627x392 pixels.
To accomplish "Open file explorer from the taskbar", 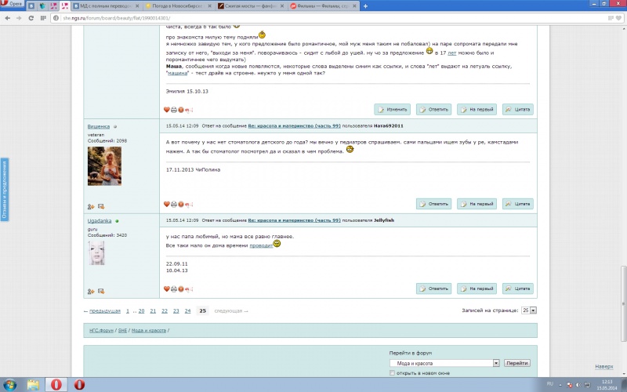I will (34, 384).
